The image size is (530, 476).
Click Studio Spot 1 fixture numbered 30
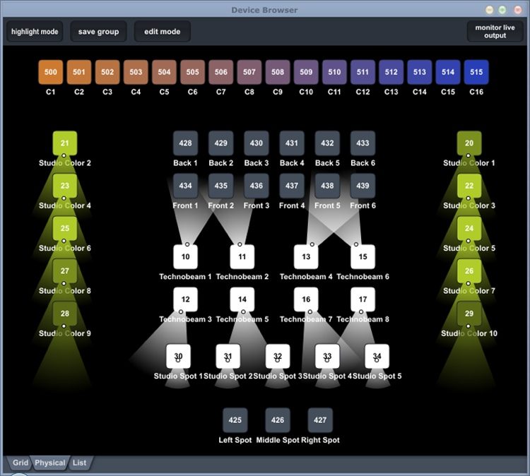178,356
